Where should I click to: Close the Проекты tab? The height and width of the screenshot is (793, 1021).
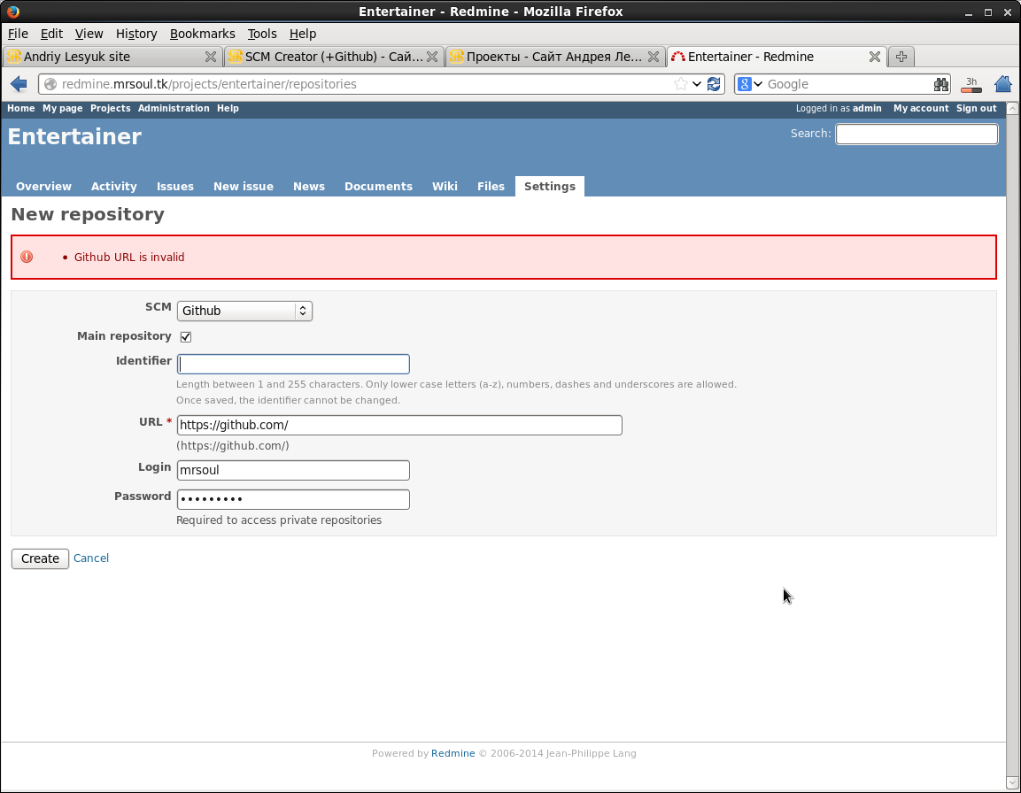[654, 57]
